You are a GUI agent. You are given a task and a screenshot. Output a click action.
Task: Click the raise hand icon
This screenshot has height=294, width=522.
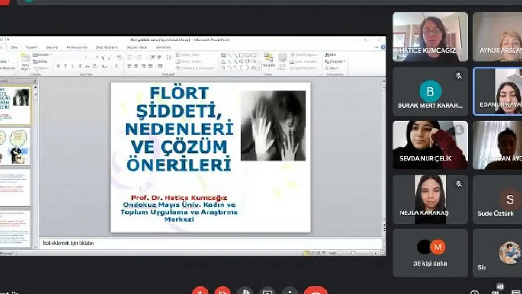245,291
